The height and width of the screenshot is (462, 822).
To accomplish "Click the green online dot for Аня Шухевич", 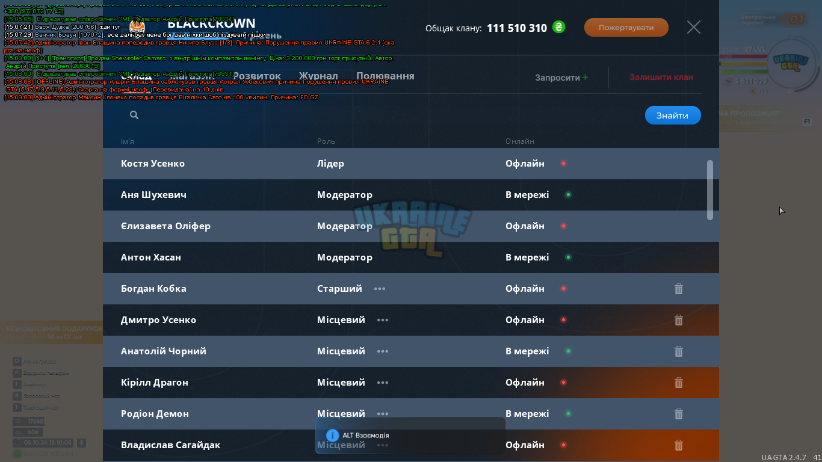I will (x=568, y=195).
